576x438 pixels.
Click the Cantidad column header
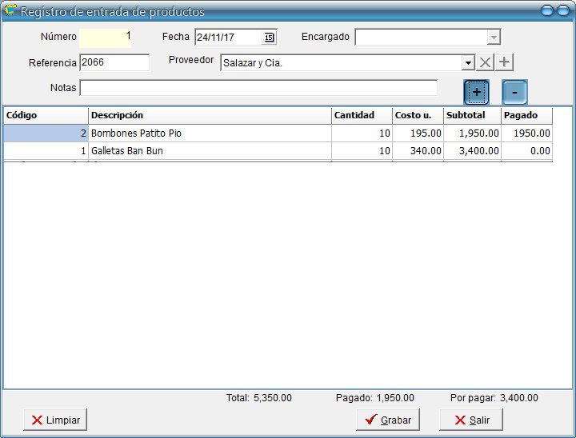click(x=362, y=115)
